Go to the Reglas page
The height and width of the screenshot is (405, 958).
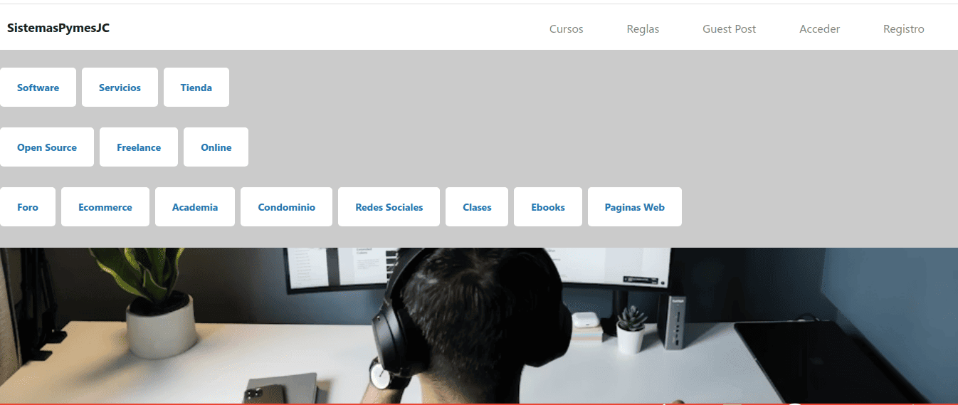click(x=643, y=29)
